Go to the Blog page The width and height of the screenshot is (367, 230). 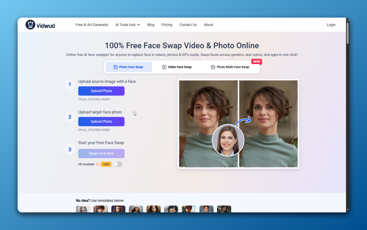[x=151, y=25]
